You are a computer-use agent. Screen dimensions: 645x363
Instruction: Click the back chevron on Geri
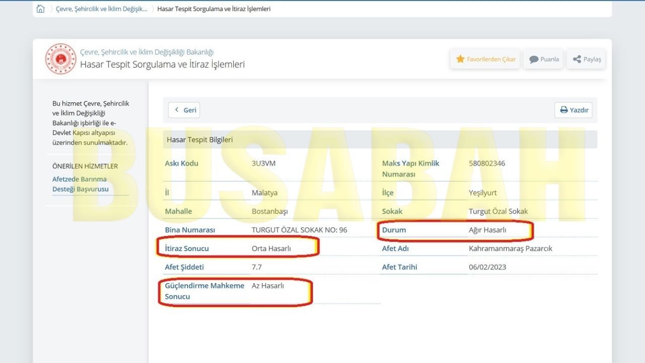point(177,110)
